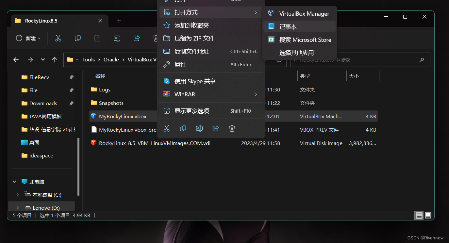Open the WinRAR context menu entry
The image size is (449, 243).
[211, 94]
